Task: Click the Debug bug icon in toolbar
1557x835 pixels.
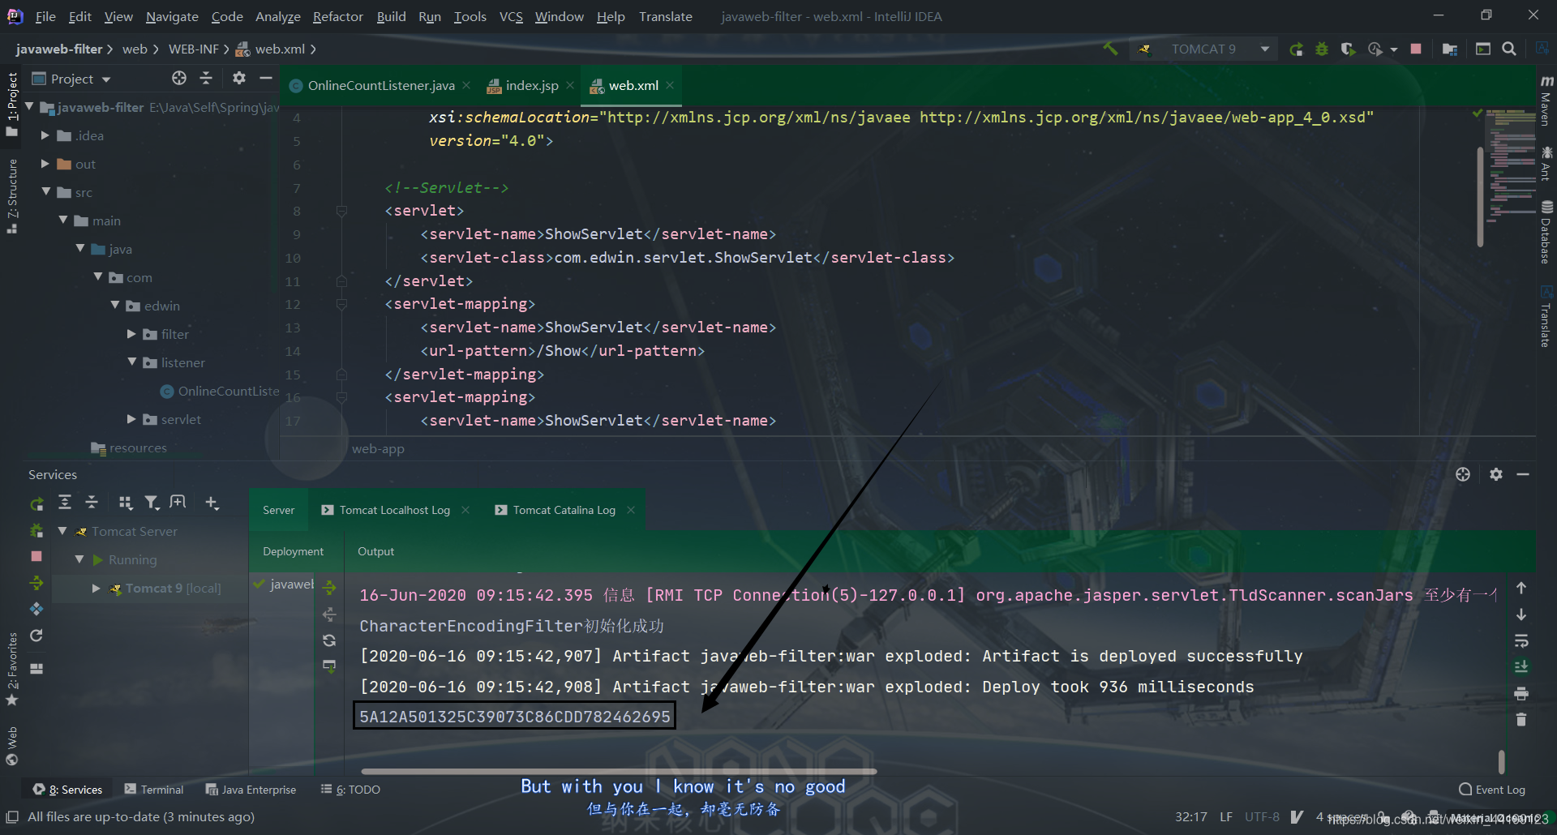Action: point(1322,49)
